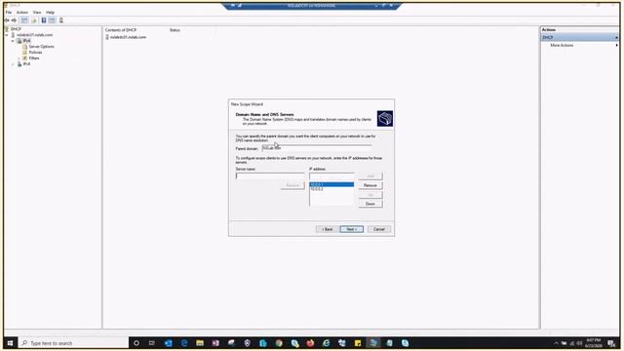Open the Help menu
The width and height of the screenshot is (624, 351).
click(x=50, y=13)
